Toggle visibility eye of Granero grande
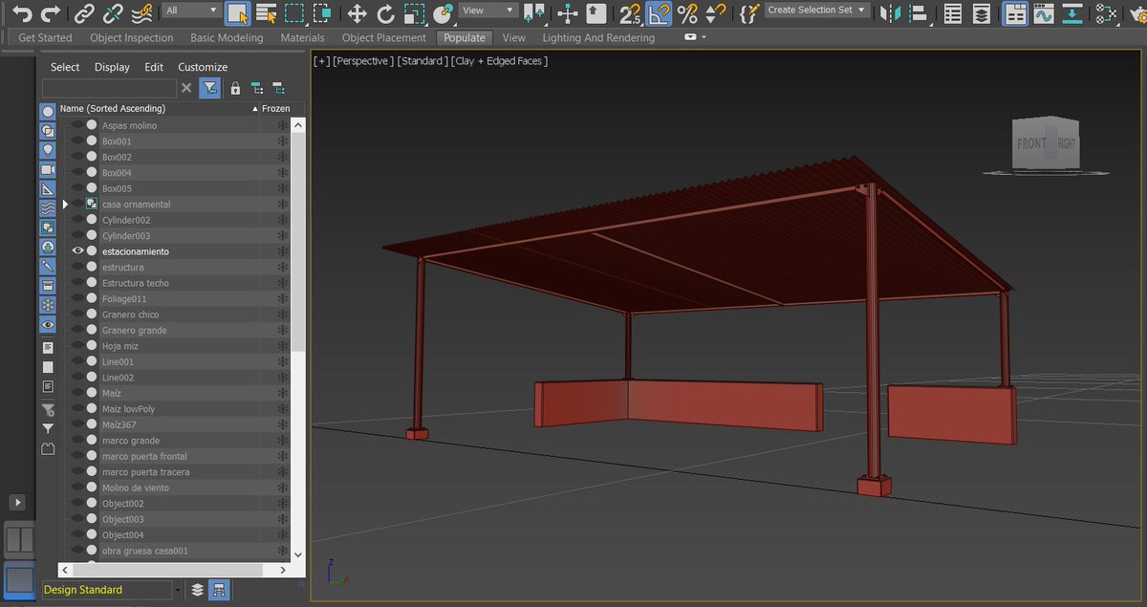This screenshot has width=1147, height=607. click(77, 330)
